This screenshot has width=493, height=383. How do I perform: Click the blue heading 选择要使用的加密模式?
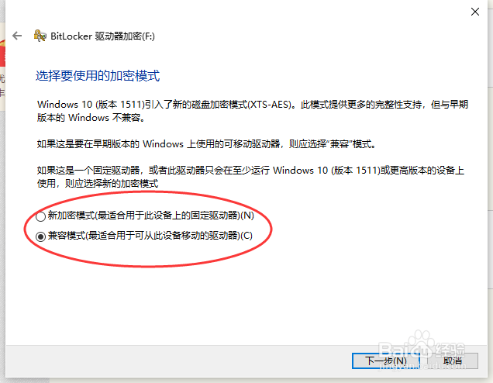coord(98,76)
